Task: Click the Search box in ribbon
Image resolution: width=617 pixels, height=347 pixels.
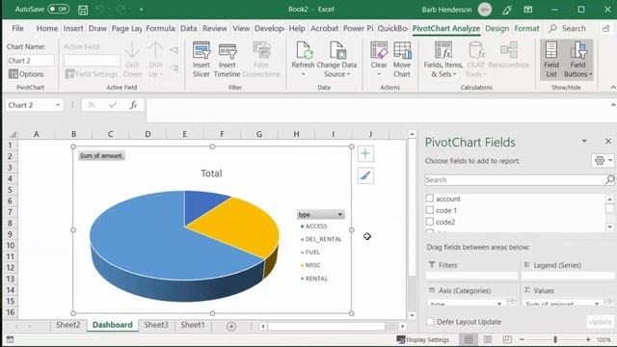Action: coord(568,28)
